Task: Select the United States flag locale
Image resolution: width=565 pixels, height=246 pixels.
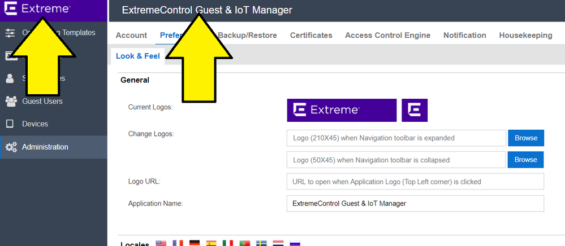Action: (x=161, y=244)
